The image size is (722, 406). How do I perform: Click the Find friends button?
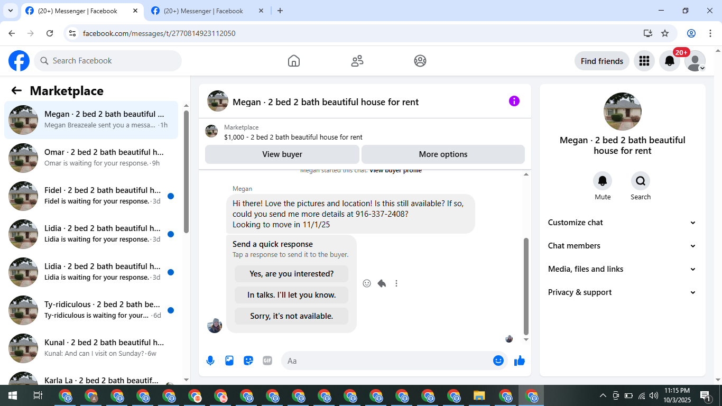(602, 61)
